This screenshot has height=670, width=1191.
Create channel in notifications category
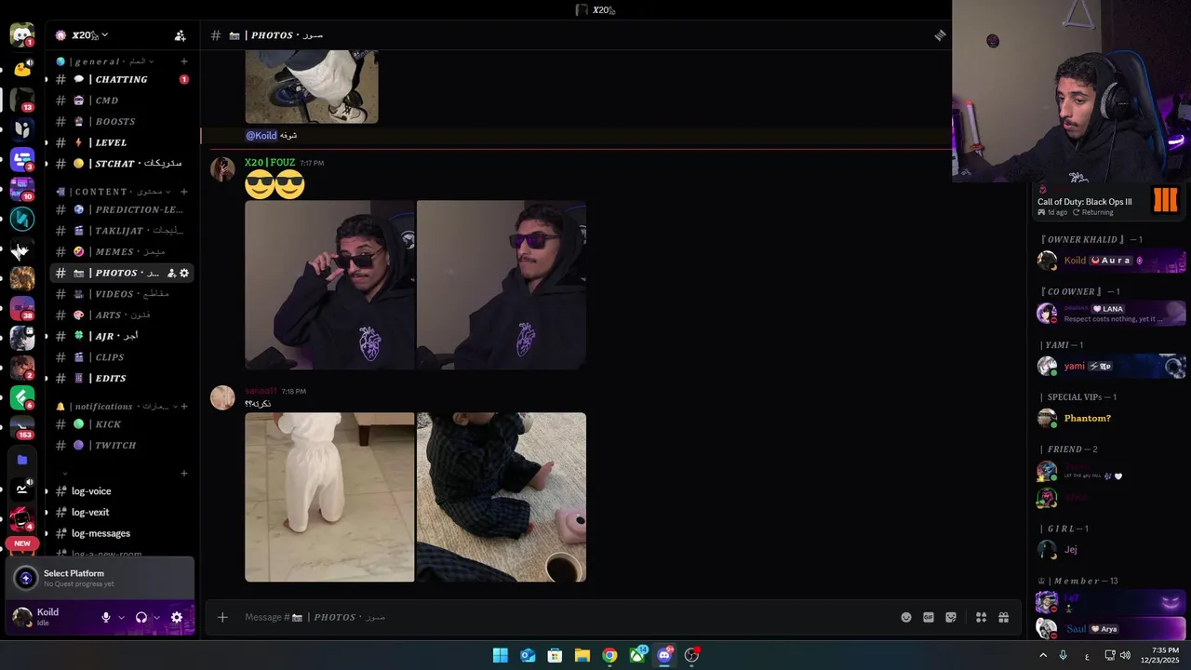184,407
